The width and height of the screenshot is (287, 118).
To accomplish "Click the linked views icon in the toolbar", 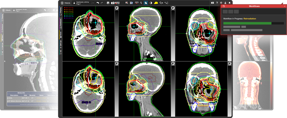I will click(166, 3).
